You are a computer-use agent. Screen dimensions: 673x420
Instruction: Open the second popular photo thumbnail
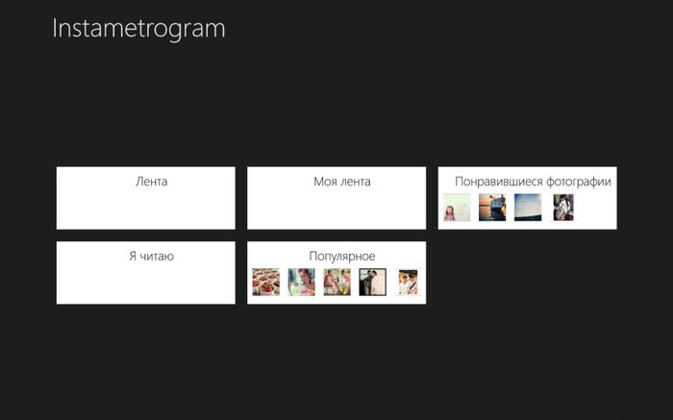(x=301, y=282)
